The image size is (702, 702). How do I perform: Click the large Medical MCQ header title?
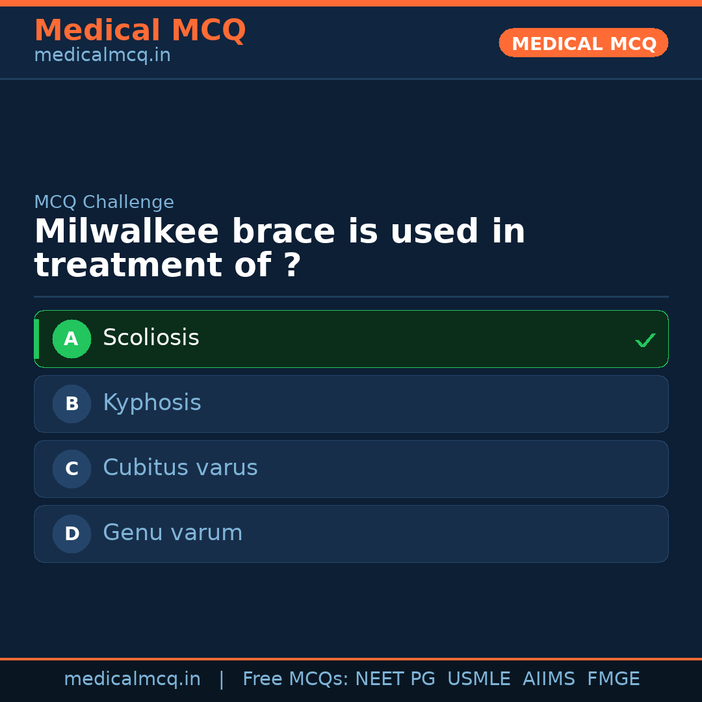(x=140, y=31)
